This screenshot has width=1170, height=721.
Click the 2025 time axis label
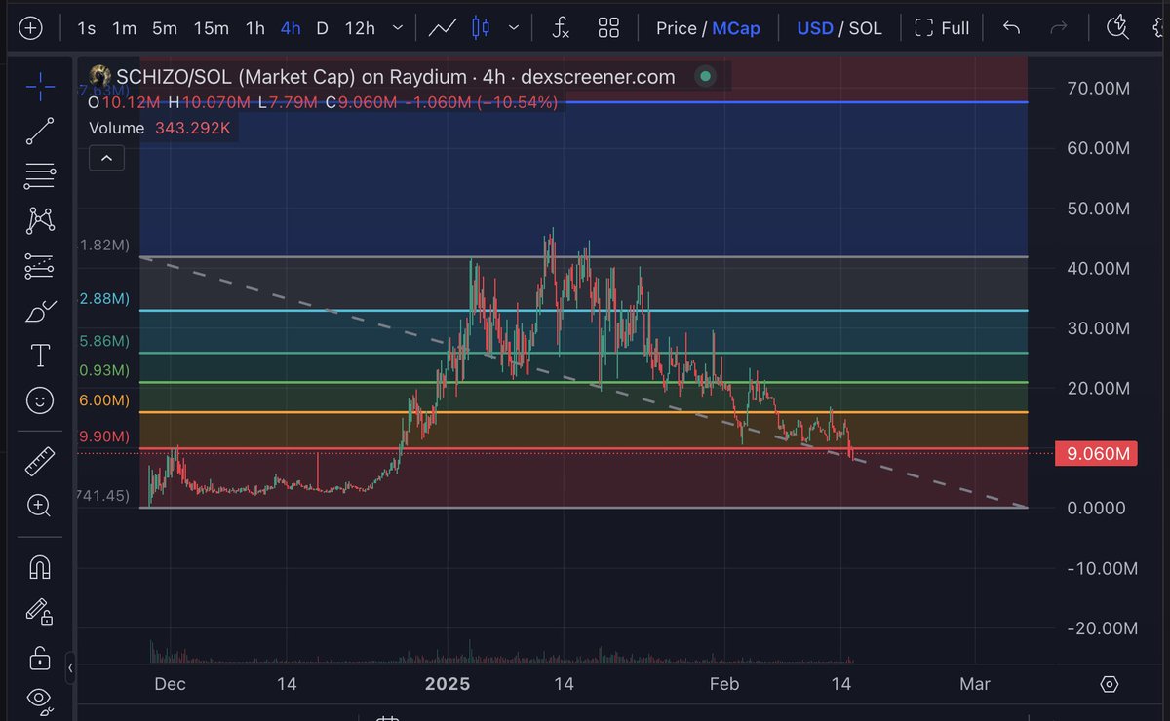click(448, 684)
